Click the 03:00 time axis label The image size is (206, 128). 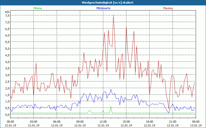coord(33,121)
